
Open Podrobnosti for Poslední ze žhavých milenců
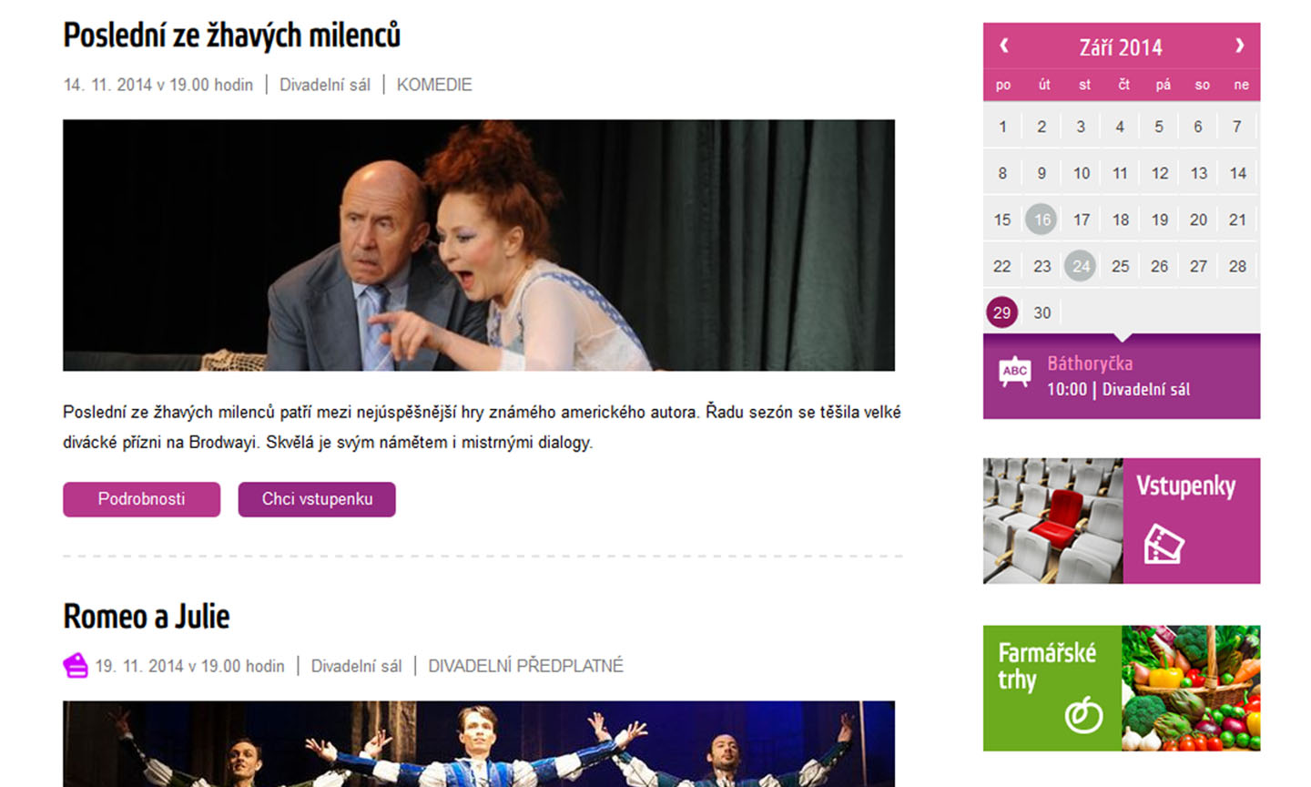[141, 499]
